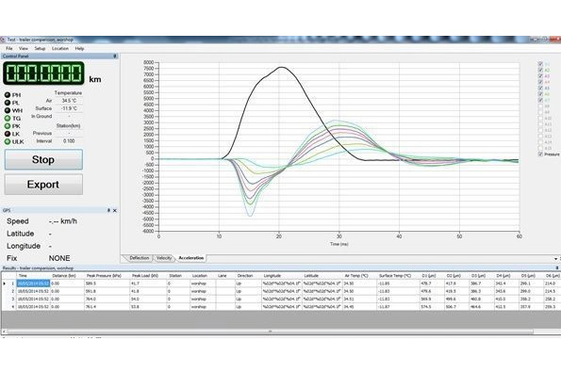Close the GPS panel with X icon
This screenshot has width=561, height=373.
pyautogui.click(x=115, y=210)
